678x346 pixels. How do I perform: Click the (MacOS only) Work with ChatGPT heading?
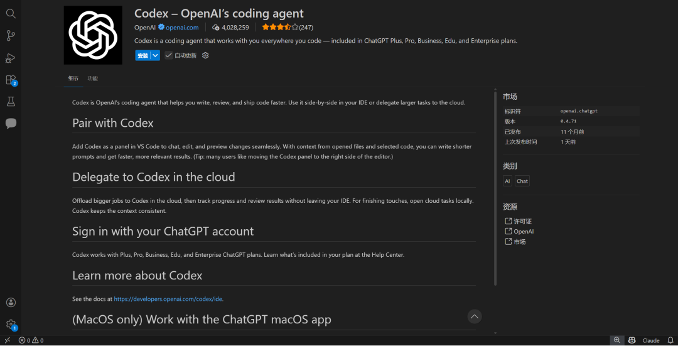tap(202, 320)
